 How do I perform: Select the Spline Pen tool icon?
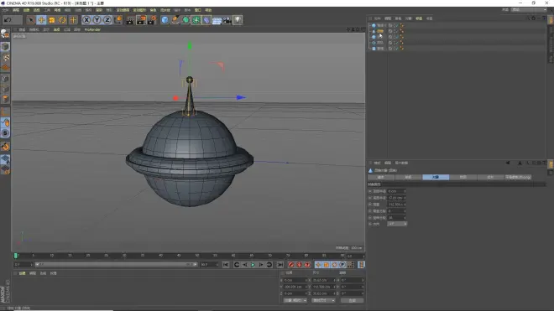point(175,20)
